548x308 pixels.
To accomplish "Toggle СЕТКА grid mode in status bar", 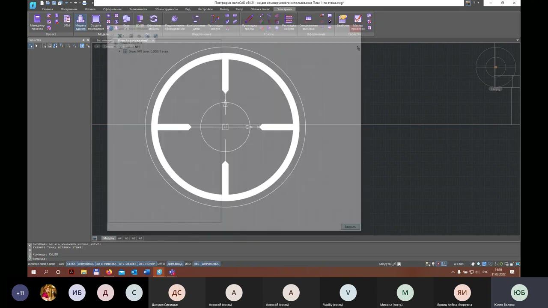I will (x=71, y=264).
